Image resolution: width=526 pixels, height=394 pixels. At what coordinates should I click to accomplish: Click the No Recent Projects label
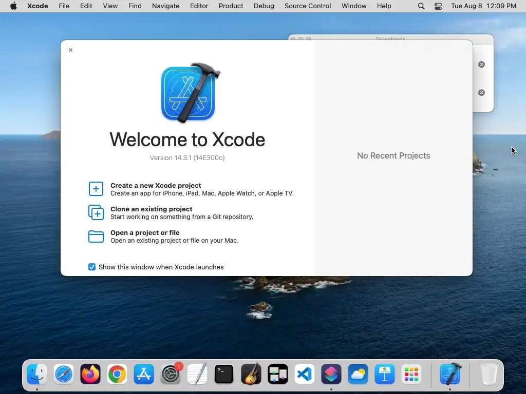[393, 155]
